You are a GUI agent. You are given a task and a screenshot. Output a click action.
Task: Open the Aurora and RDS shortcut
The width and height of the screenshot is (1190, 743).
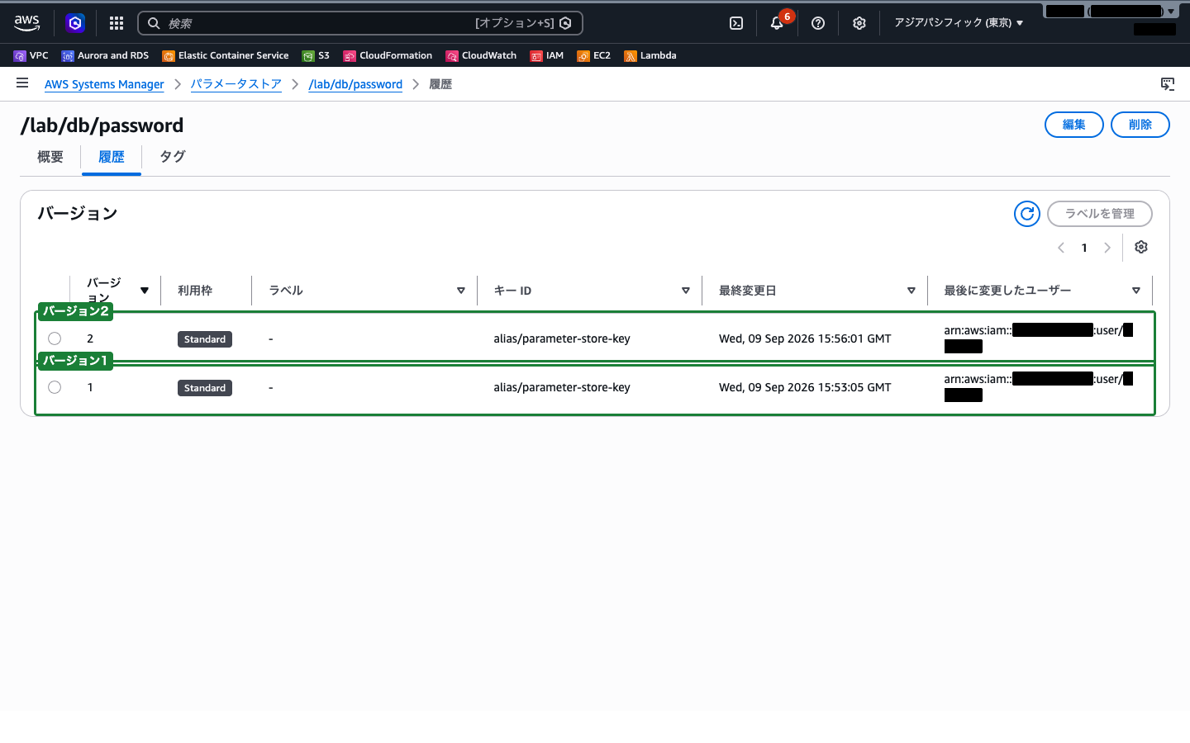click(x=105, y=55)
